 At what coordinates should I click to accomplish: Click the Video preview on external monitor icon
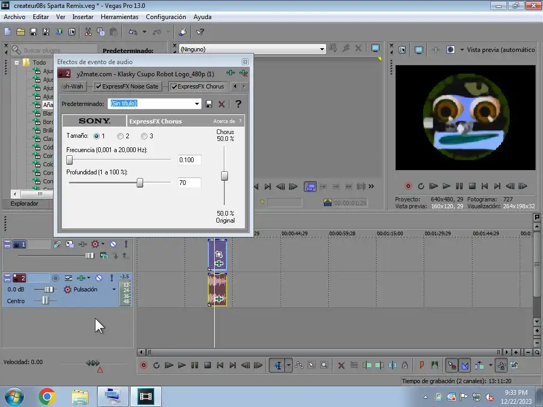pos(419,50)
